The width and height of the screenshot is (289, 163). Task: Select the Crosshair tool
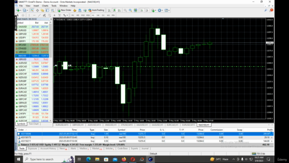[x=23, y=15]
